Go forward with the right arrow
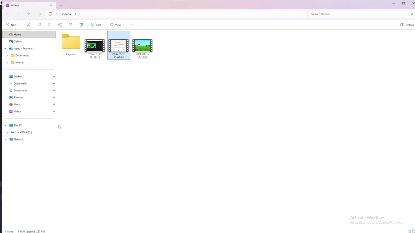The width and height of the screenshot is (415, 233). tap(18, 14)
